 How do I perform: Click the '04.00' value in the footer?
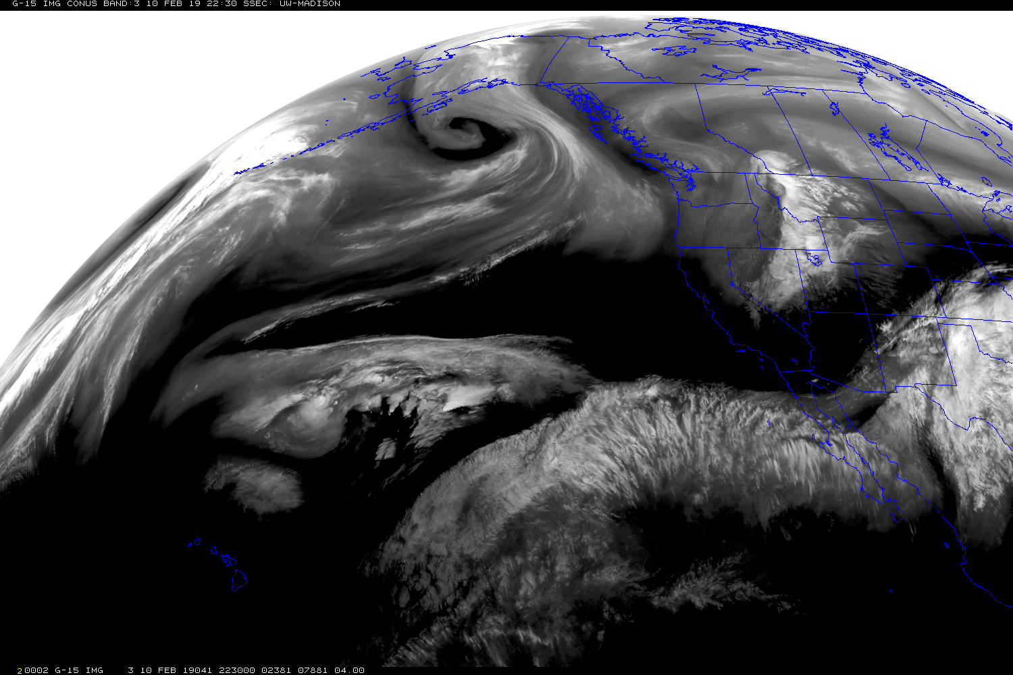click(x=349, y=670)
